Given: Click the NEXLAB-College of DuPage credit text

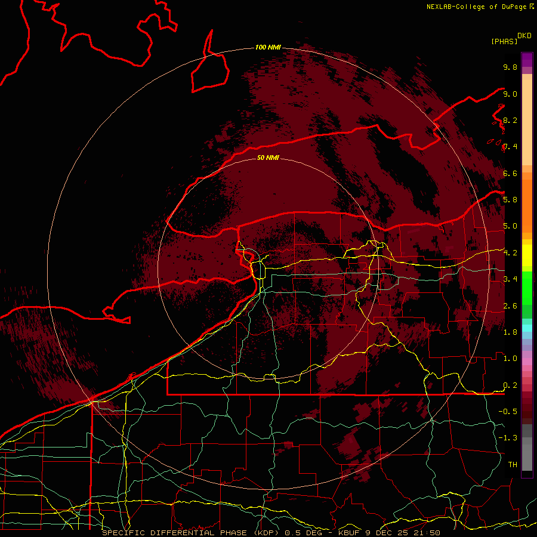Looking at the screenshot, I should [x=476, y=7].
